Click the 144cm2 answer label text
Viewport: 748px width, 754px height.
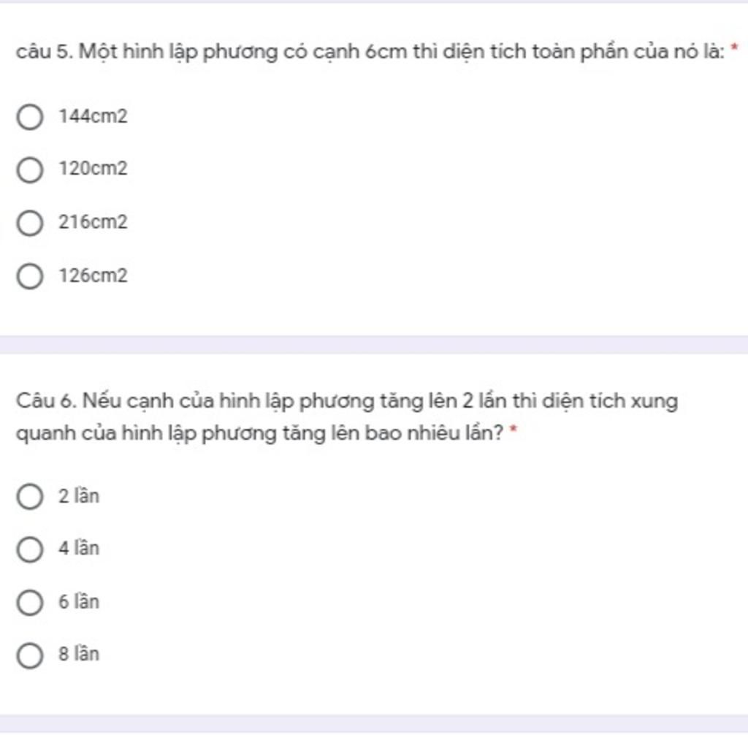93,116
